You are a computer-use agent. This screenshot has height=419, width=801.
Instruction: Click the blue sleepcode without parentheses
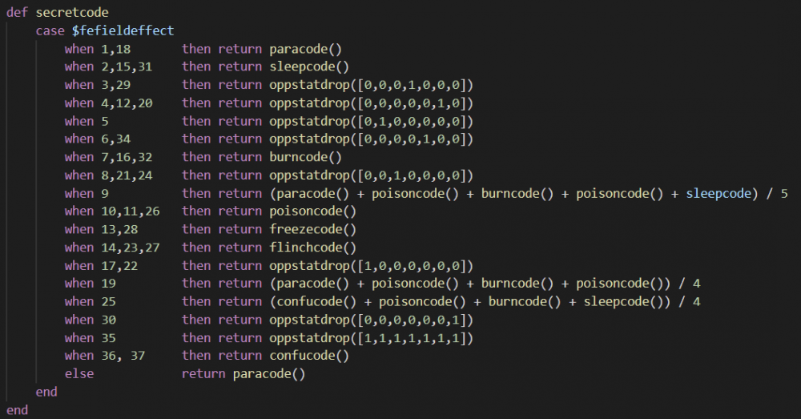[718, 193]
